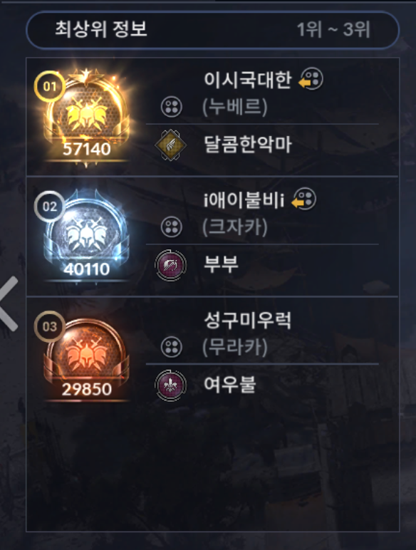Click the server icon beside (누베르)

click(172, 107)
